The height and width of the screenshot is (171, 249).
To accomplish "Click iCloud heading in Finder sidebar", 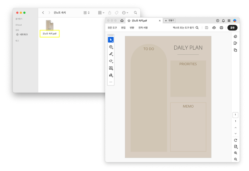I will (x=19, y=25).
